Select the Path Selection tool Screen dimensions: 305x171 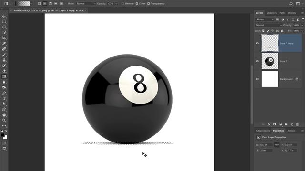(4, 104)
